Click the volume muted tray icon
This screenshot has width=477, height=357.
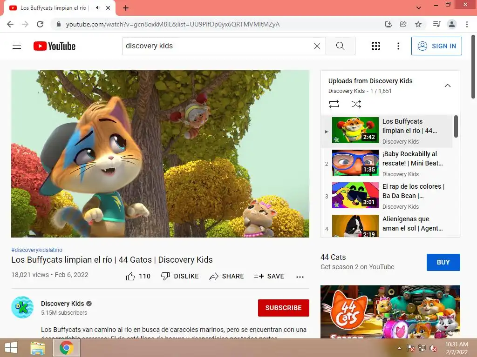pyautogui.click(x=433, y=348)
